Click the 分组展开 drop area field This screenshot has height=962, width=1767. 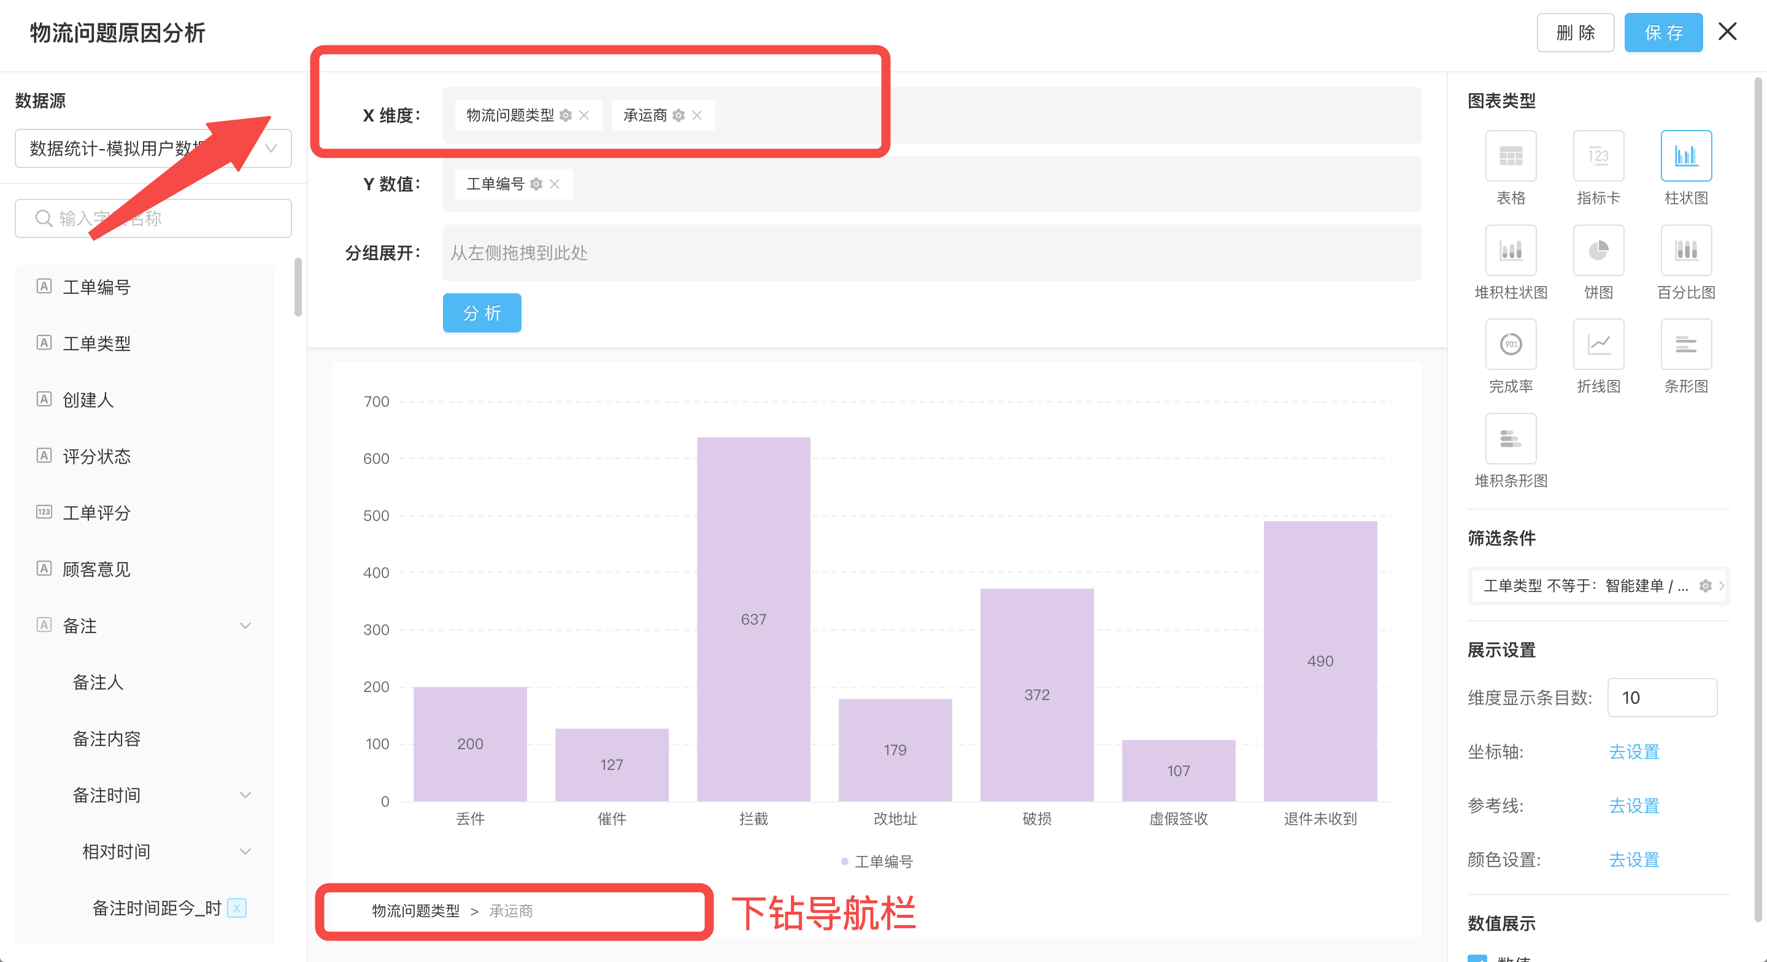pyautogui.click(x=932, y=253)
